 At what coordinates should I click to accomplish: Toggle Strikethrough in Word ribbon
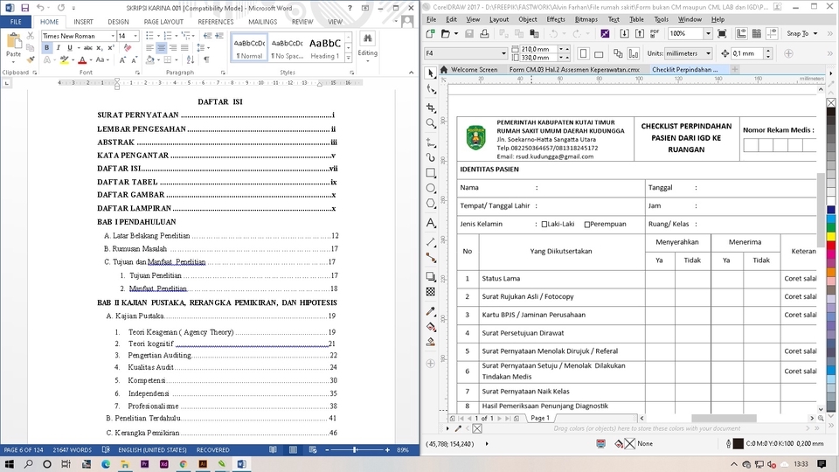tap(88, 47)
